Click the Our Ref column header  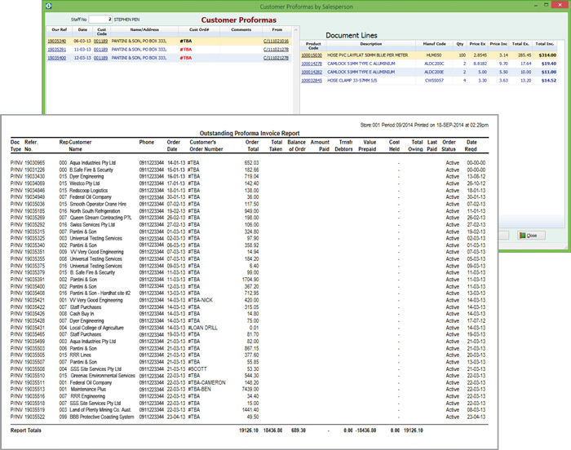59,30
